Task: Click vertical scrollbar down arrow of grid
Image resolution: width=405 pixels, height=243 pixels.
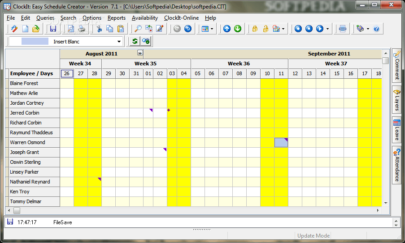Action: (x=386, y=203)
